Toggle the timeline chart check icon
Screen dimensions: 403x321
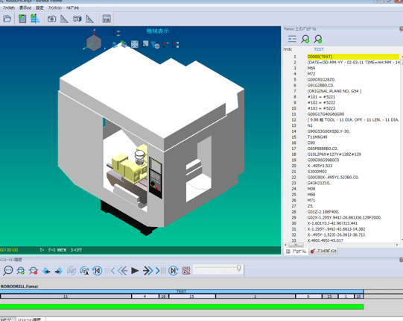point(35,19)
